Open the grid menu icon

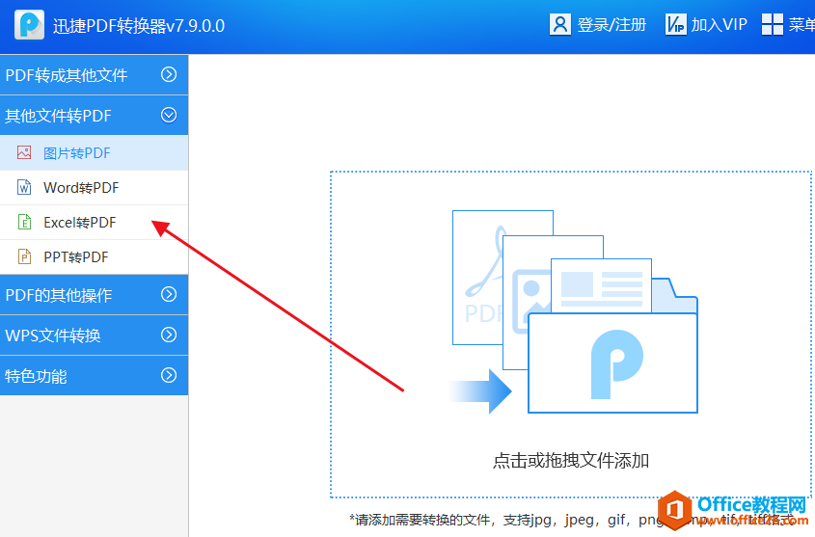point(773,24)
